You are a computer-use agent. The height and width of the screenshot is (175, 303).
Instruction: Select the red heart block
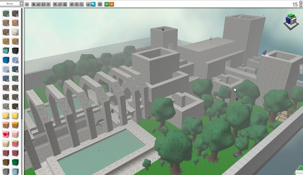[x=6, y=134]
